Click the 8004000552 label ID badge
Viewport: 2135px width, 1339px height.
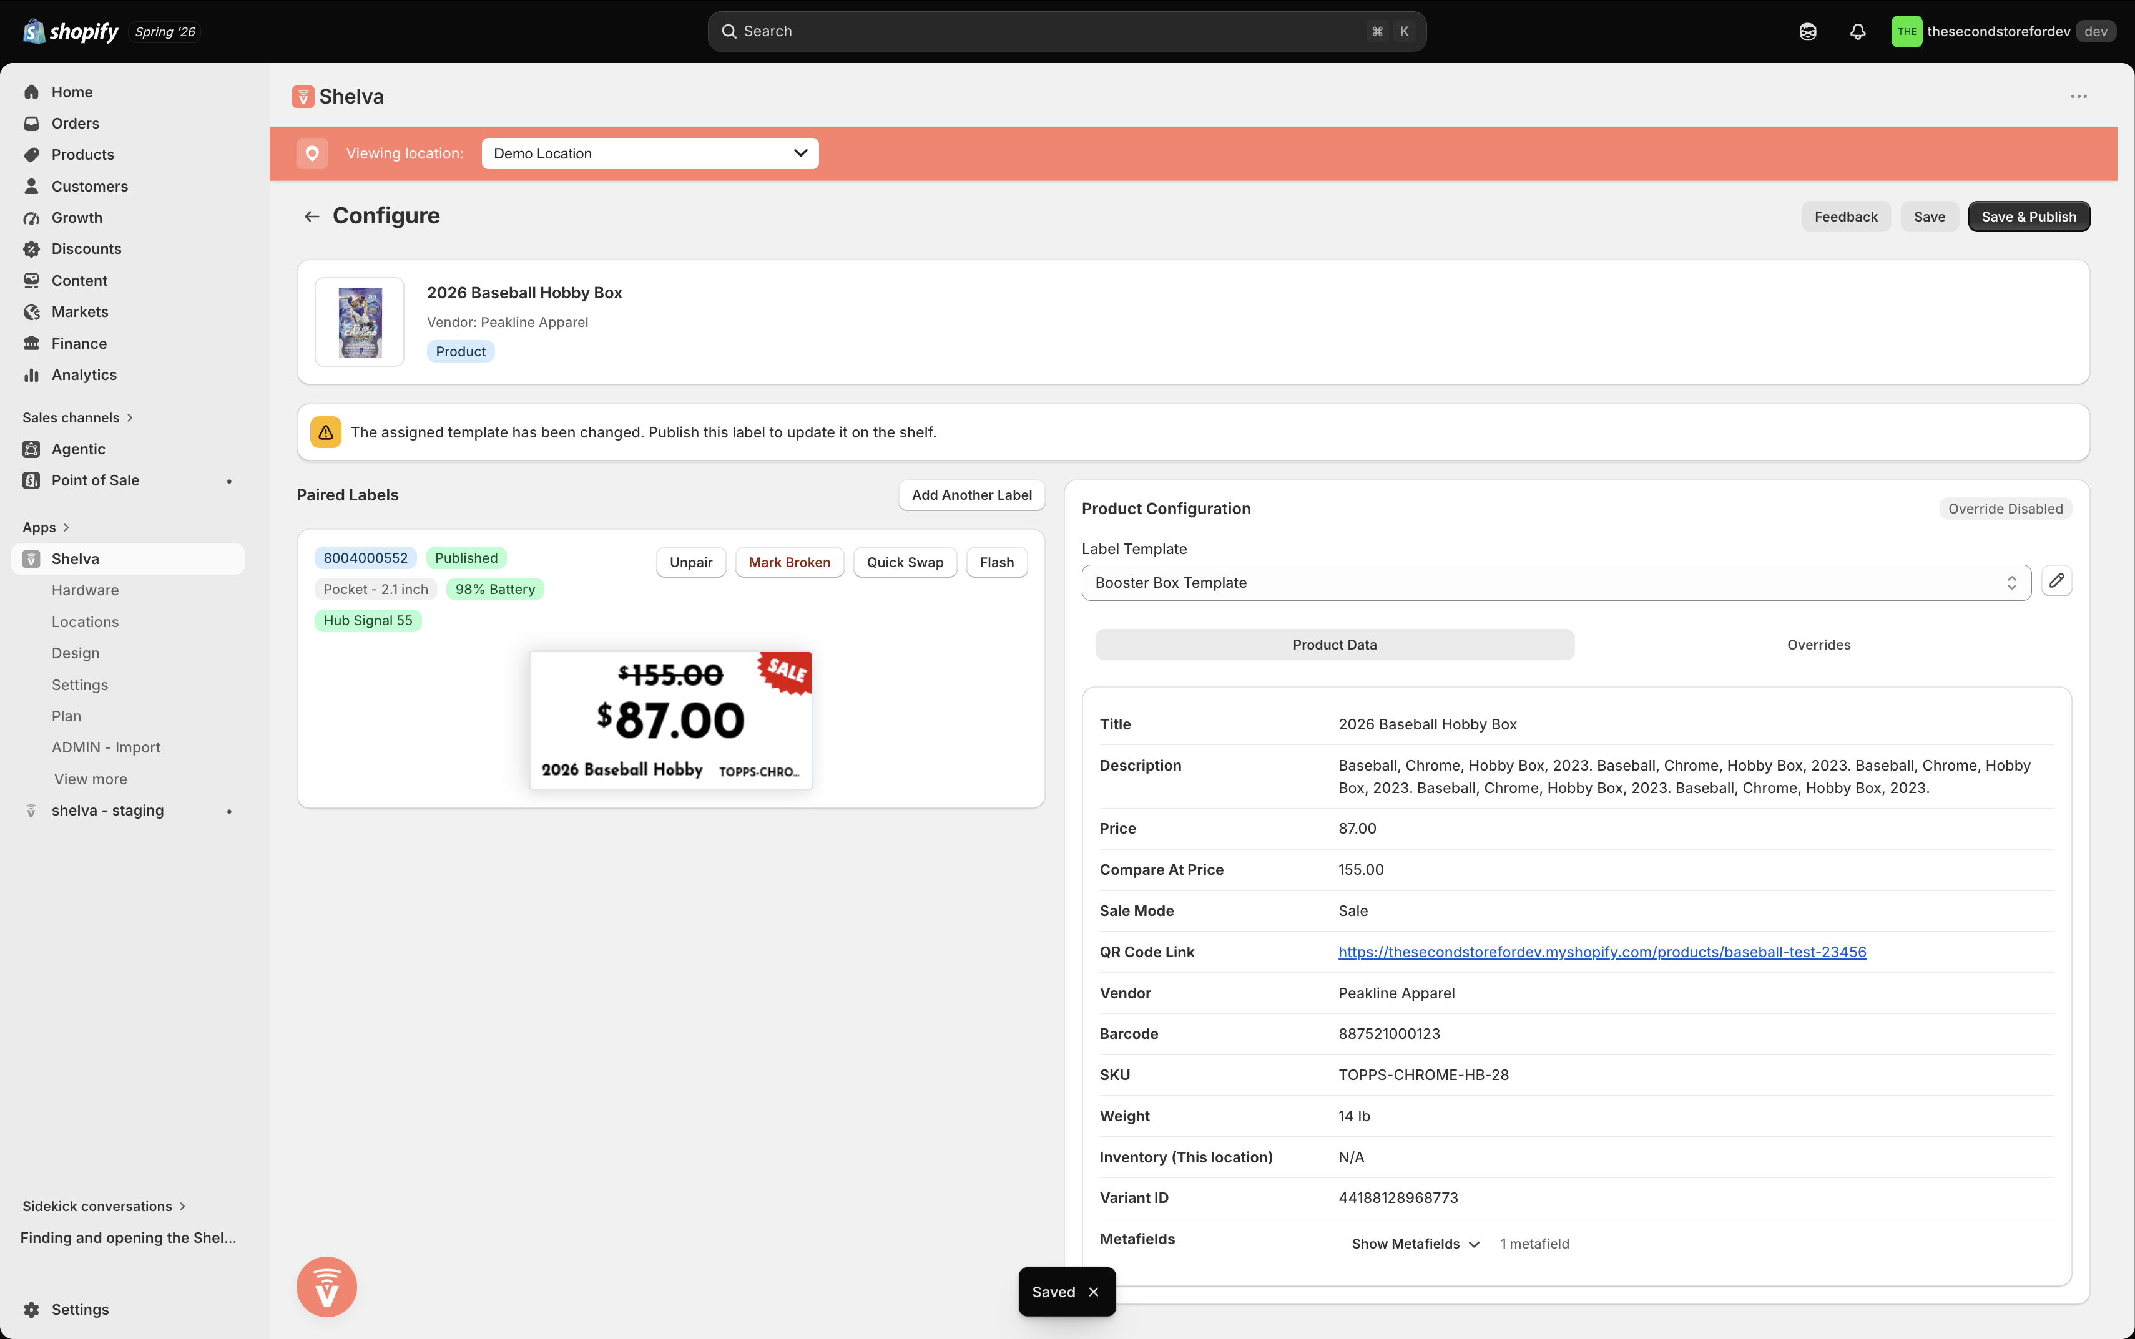(365, 558)
